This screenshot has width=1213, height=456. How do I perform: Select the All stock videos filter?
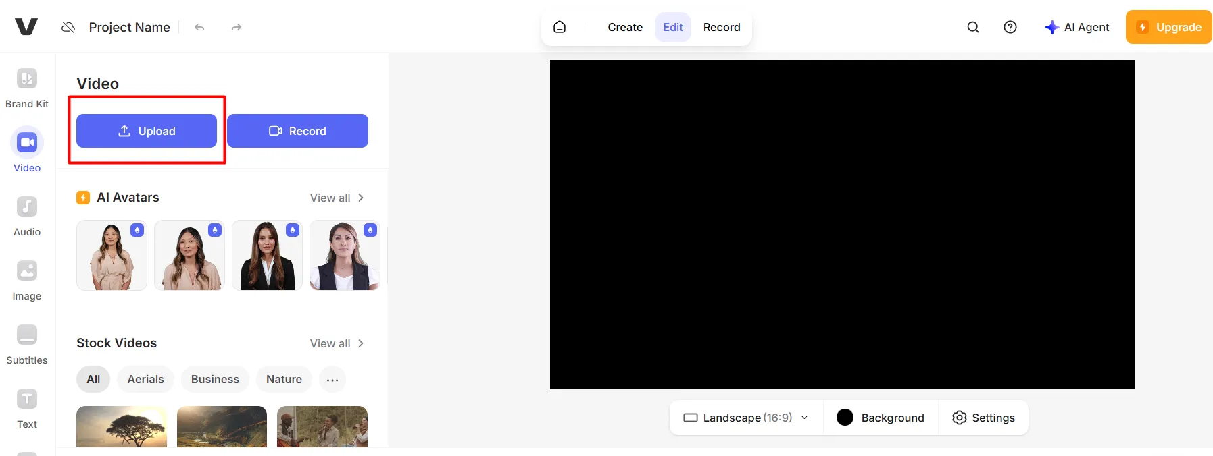pyautogui.click(x=93, y=379)
